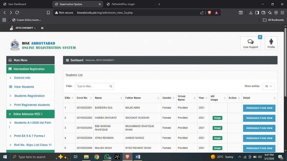Expand Online Admission HSSC-I section
Viewport: 287px width, 161px height.
pyautogui.click(x=30, y=114)
